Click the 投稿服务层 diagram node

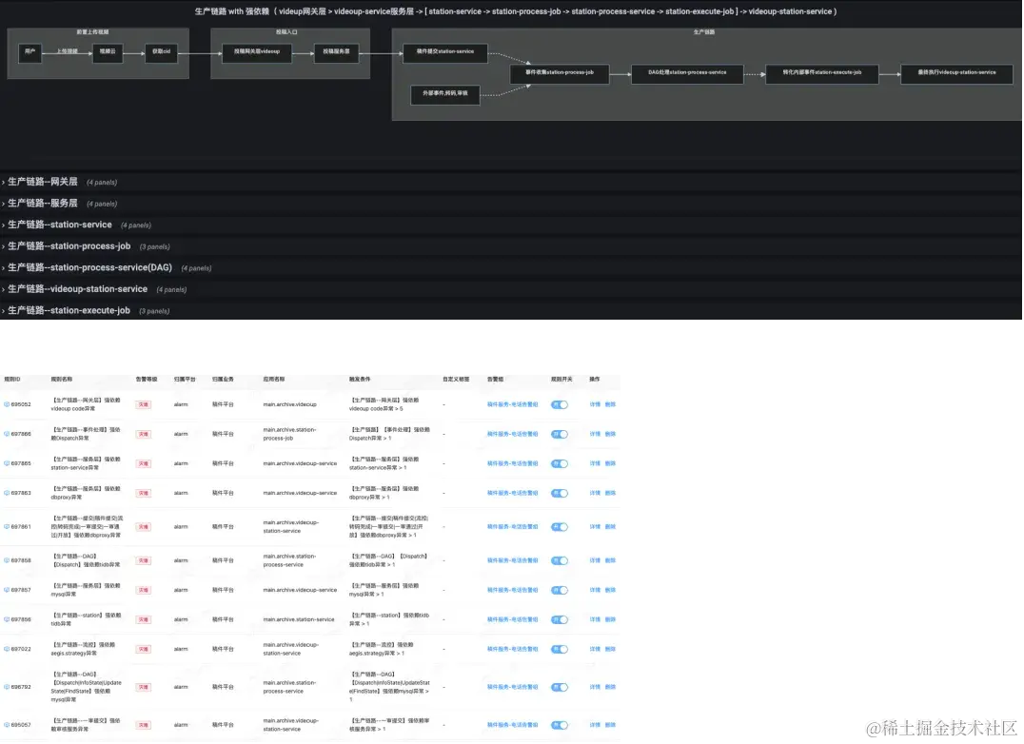click(336, 52)
